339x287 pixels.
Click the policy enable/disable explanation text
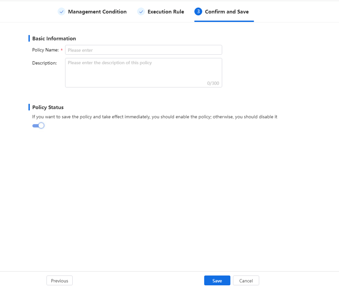point(155,117)
